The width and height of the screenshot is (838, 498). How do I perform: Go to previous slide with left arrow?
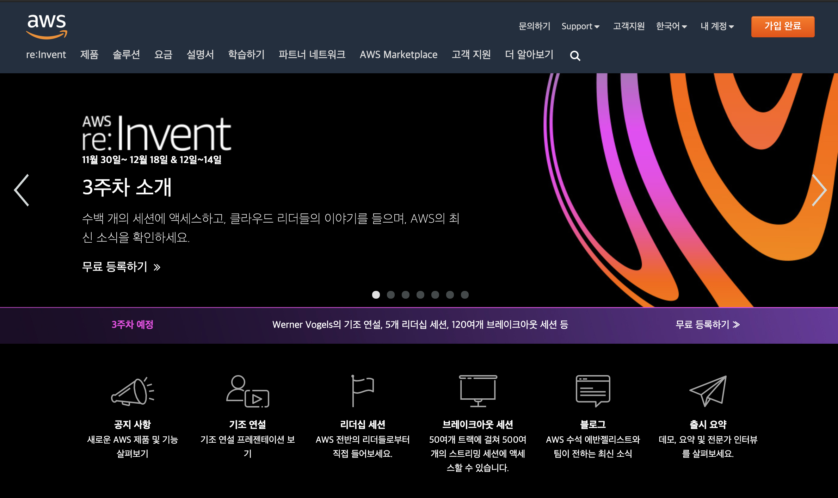[x=21, y=190]
